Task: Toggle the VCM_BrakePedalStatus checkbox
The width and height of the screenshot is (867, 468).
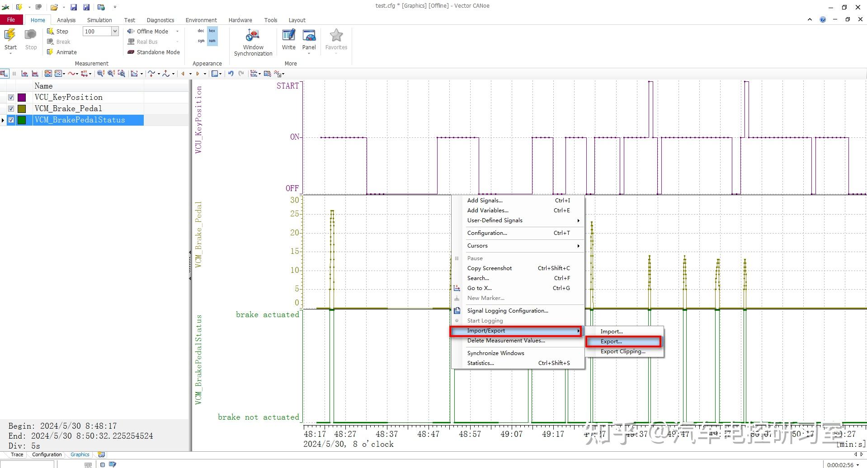Action: pos(11,120)
